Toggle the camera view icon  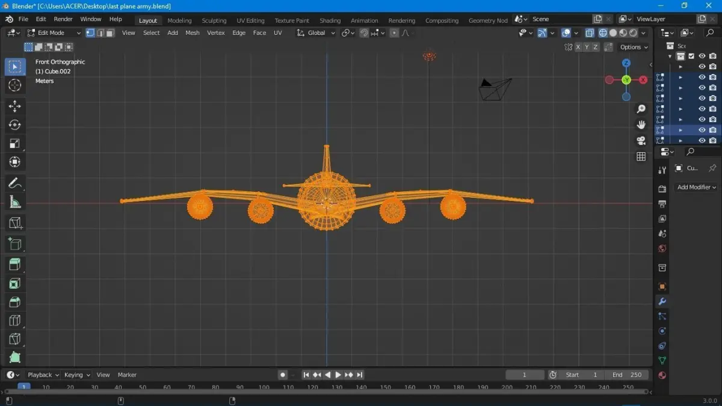(641, 141)
